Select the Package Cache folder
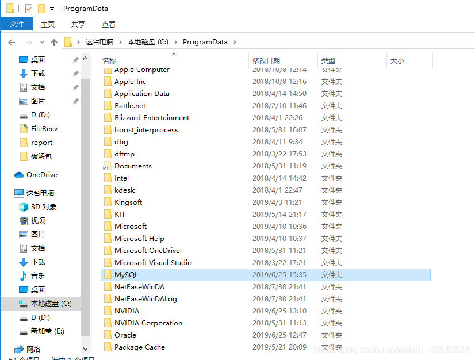The width and height of the screenshot is (475, 360). (x=140, y=347)
